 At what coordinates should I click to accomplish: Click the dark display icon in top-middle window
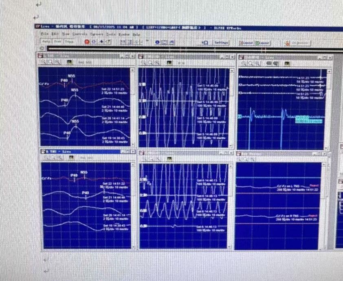(169, 62)
